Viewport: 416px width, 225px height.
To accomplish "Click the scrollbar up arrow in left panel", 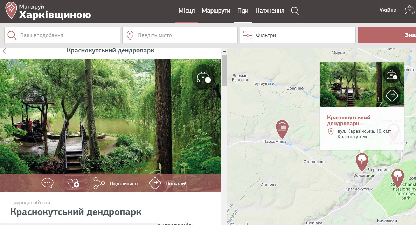I will click(224, 51).
